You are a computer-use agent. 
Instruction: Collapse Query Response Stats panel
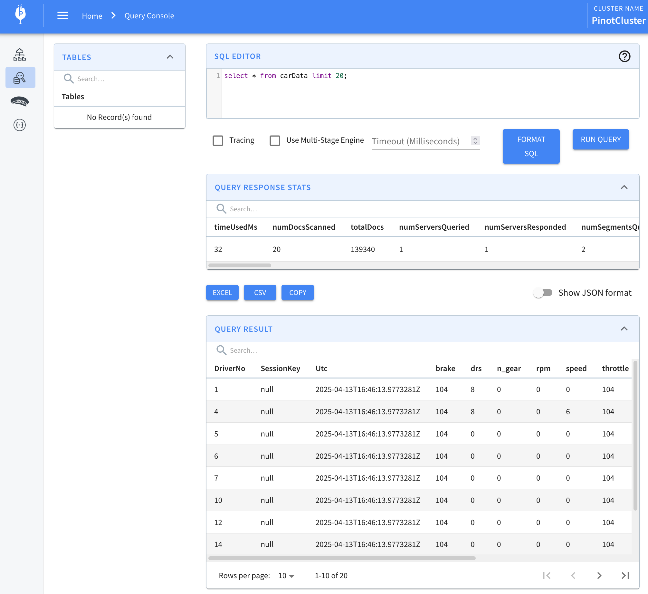pos(624,187)
